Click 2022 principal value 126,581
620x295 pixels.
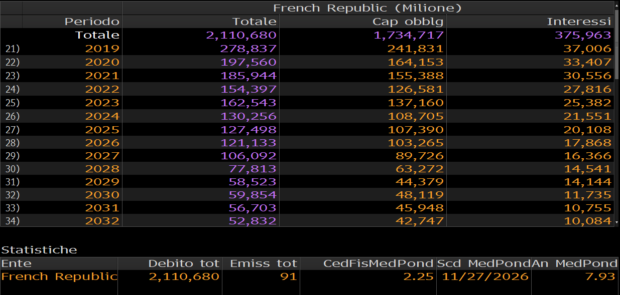(x=416, y=89)
